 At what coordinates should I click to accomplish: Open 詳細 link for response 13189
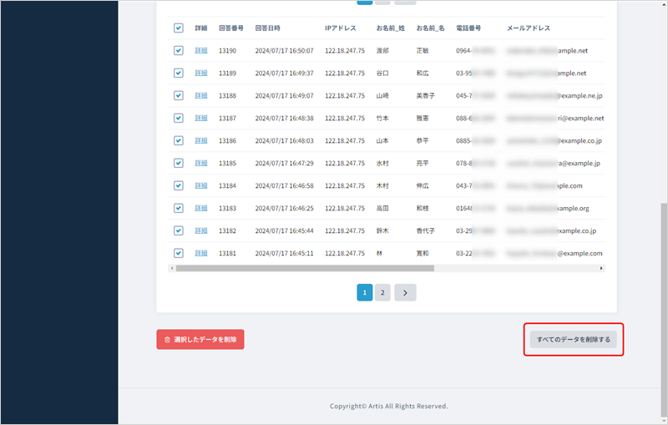200,73
